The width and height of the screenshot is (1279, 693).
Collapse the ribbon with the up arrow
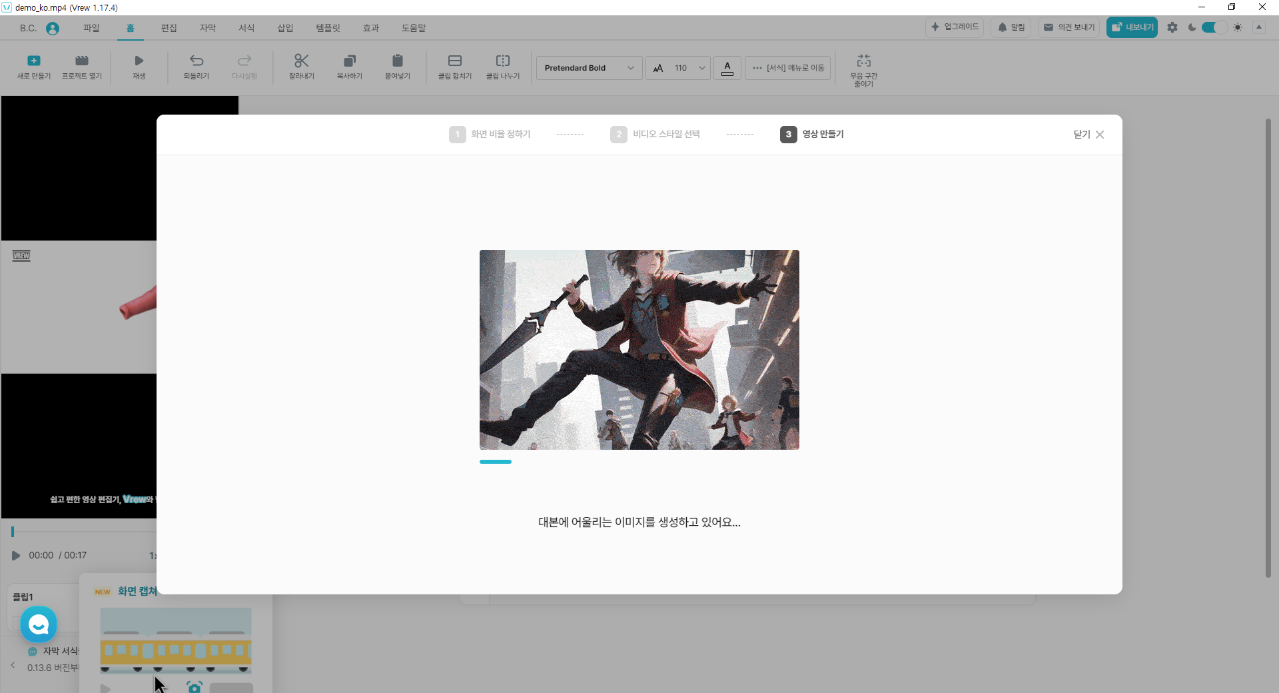pos(1259,27)
